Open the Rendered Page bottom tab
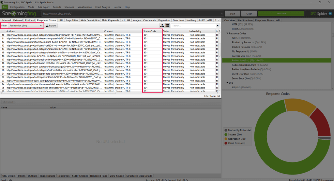 tap(99, 176)
